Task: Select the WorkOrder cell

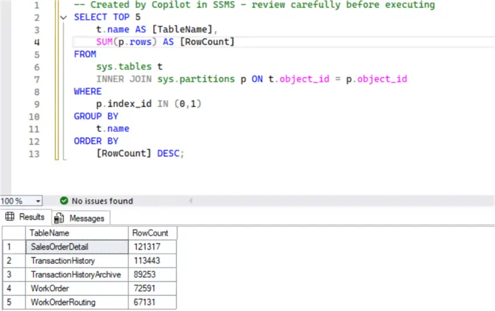Action: click(x=77, y=288)
